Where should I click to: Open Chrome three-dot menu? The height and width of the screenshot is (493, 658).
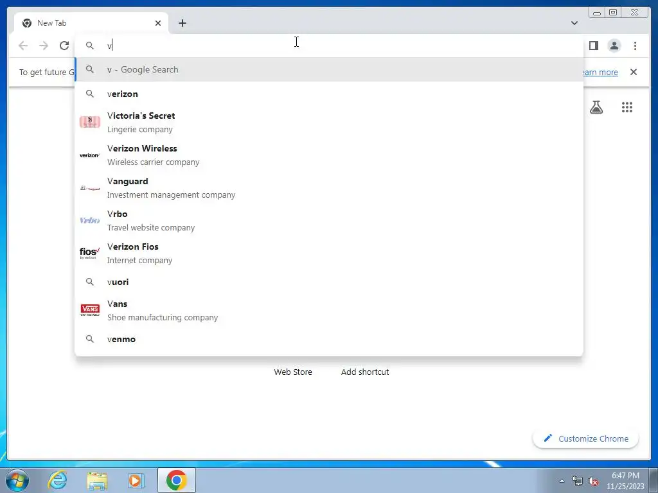click(635, 46)
